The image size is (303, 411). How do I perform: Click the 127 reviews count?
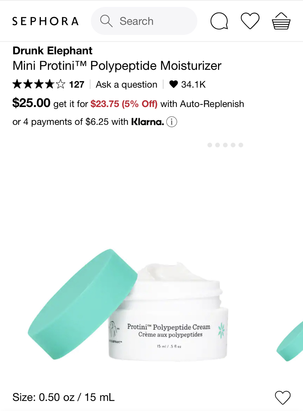[77, 84]
